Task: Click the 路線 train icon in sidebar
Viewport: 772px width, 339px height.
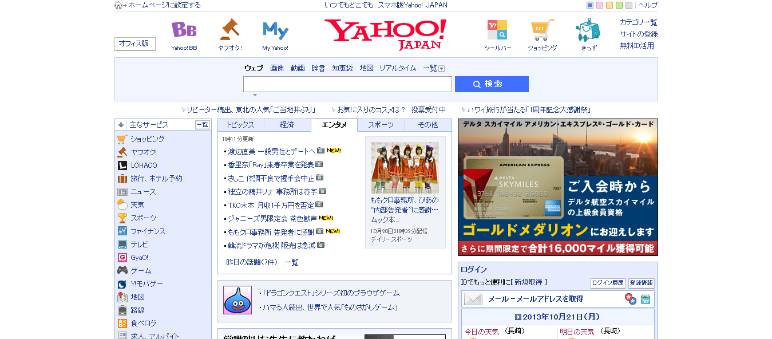Action: 122,310
